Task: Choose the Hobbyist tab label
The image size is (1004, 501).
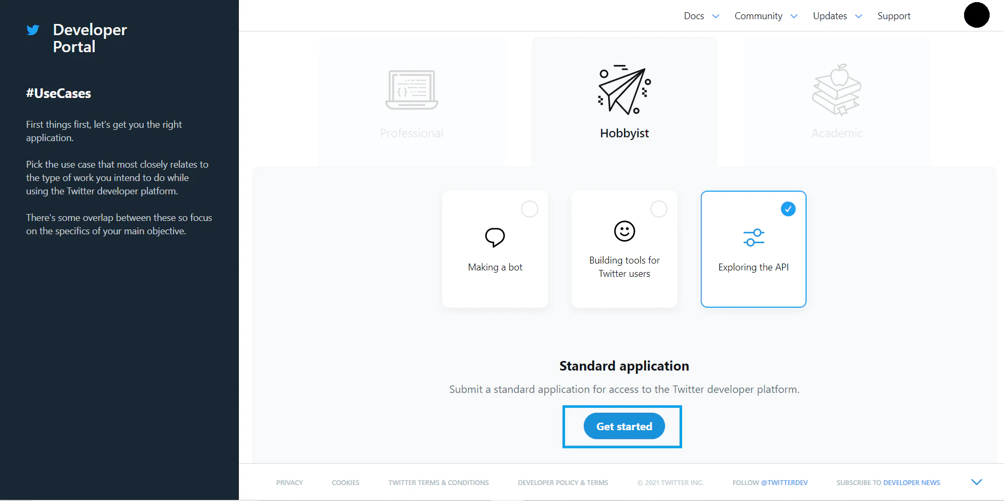Action: tap(624, 133)
